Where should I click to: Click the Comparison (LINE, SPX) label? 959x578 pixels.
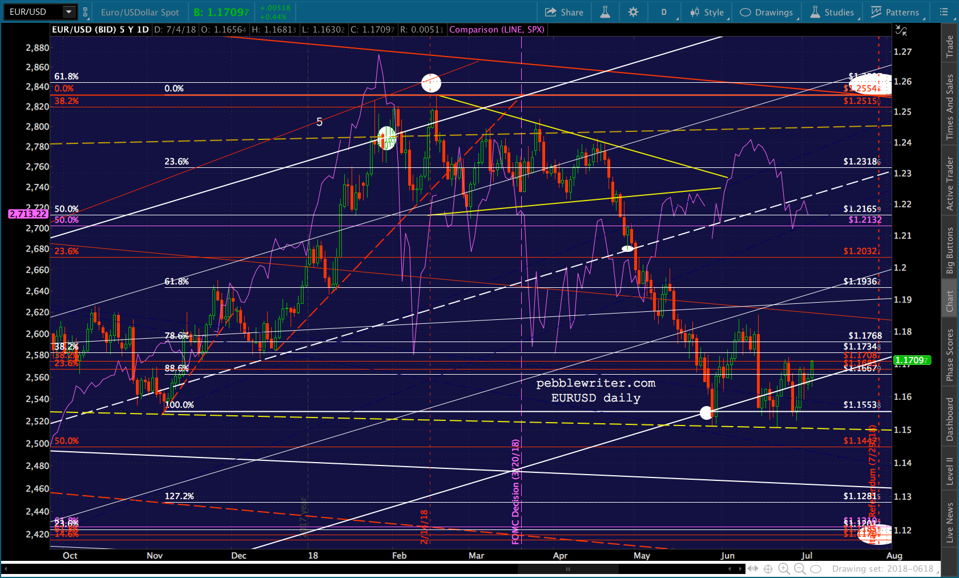point(497,30)
